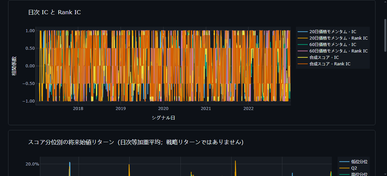This screenshot has width=387, height=176.
Task: Toggle 合成スコア・IC legend entry
Action: click(318, 58)
